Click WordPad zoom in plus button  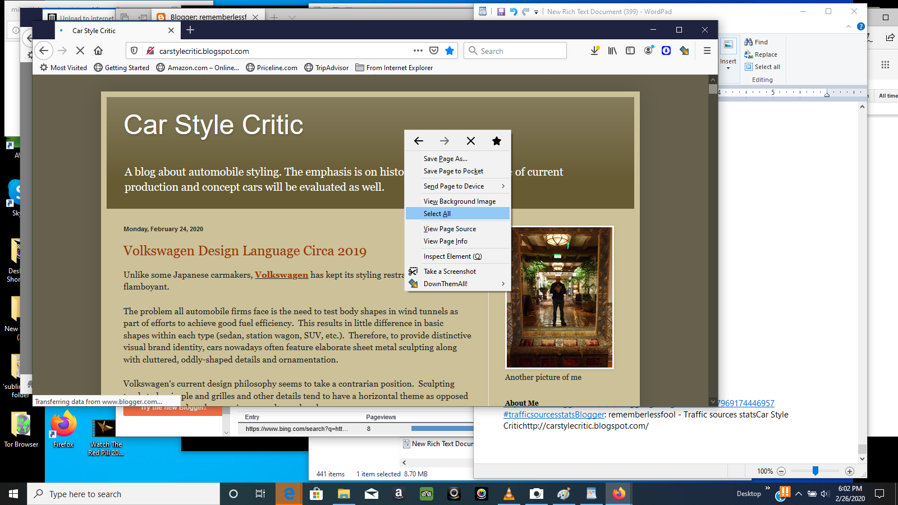tap(850, 471)
